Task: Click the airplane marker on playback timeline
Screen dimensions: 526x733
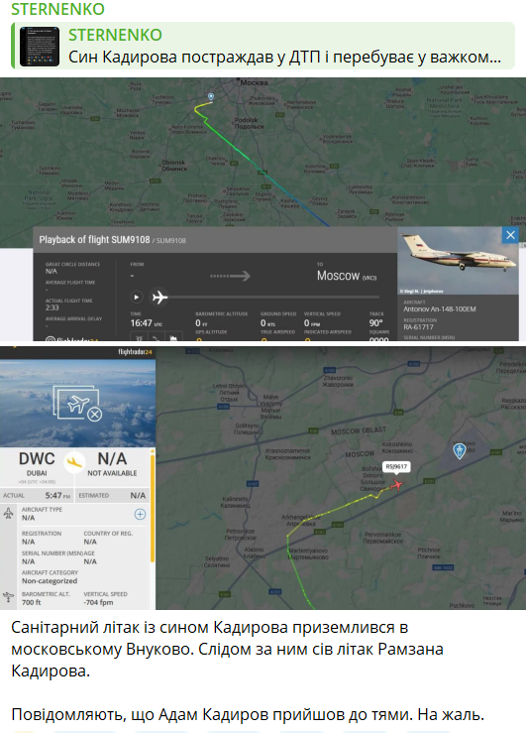Action: pos(159,297)
